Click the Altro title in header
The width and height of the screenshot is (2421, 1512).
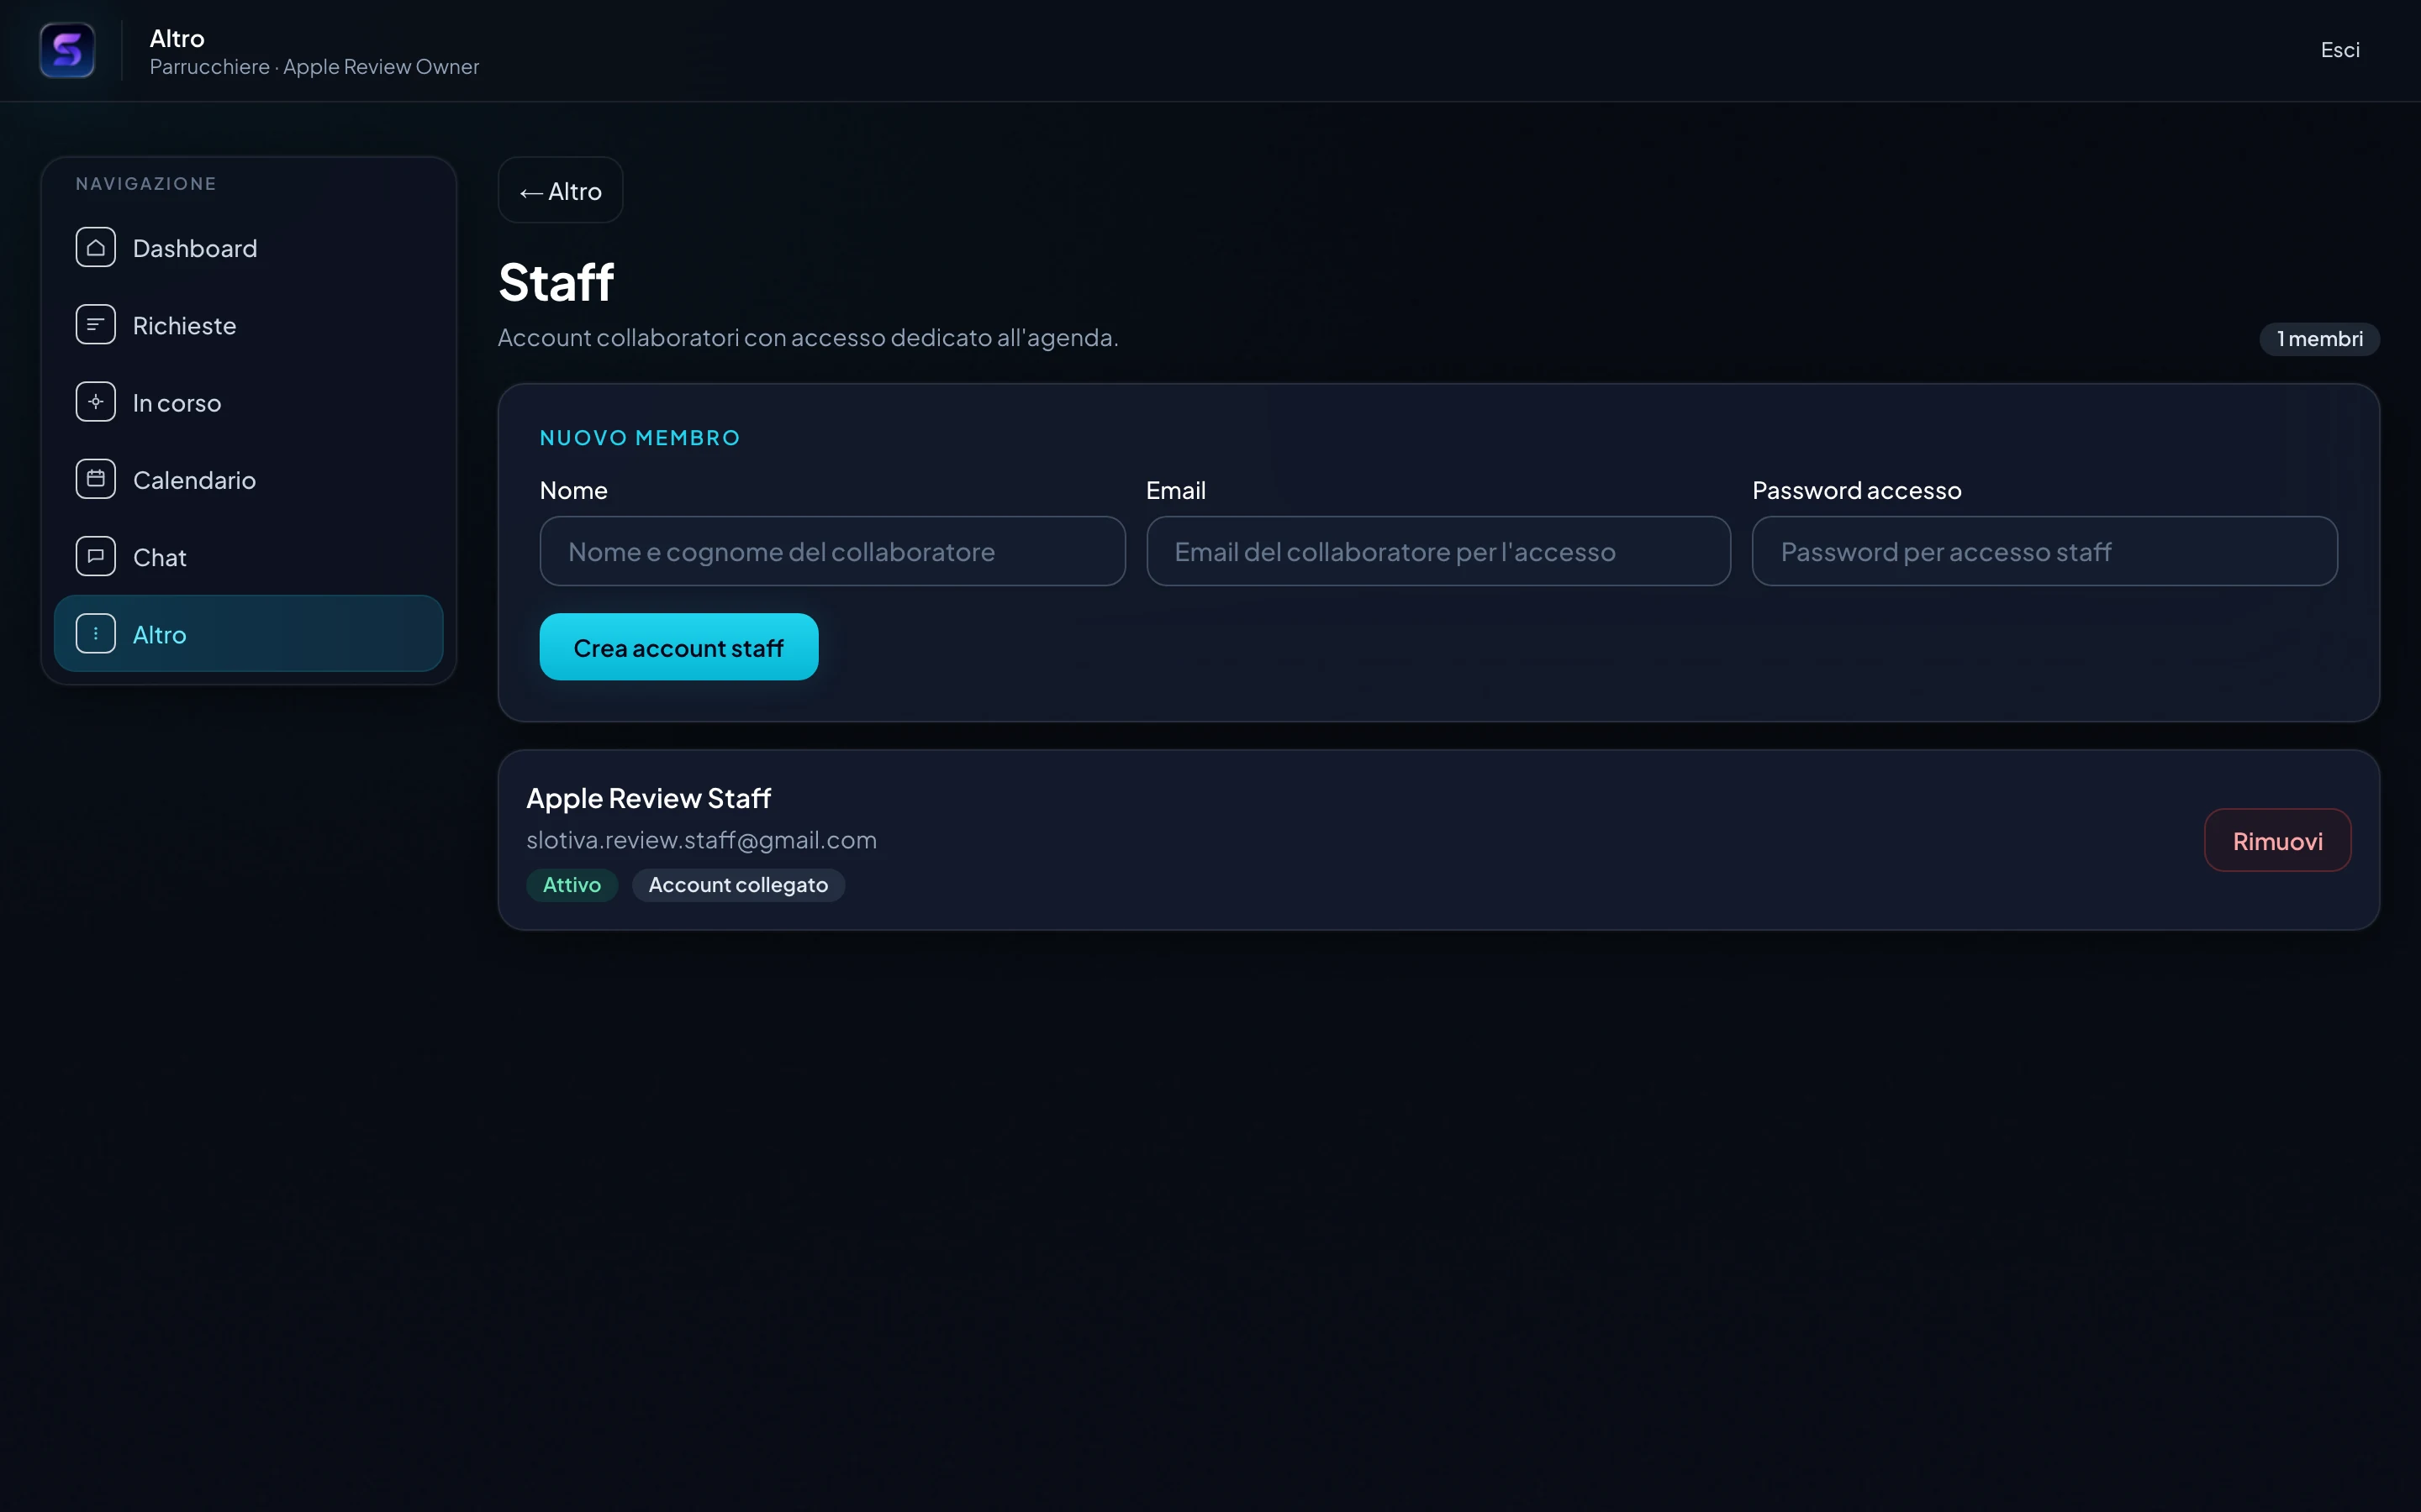tap(177, 38)
